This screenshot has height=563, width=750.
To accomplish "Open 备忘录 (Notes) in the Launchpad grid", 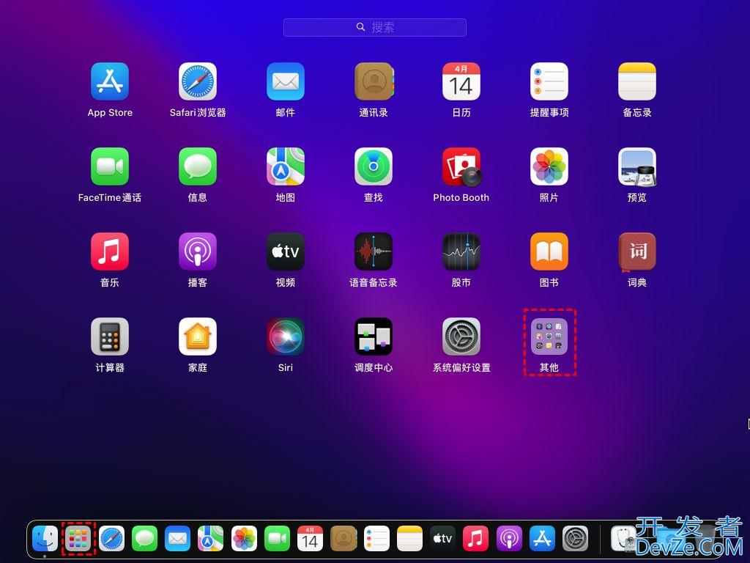I will (x=637, y=81).
